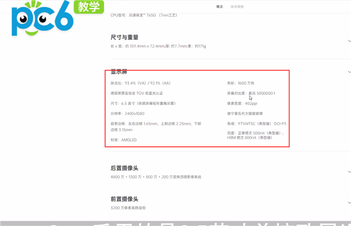Toggle the 显示屏 section chevron
The height and width of the screenshot is (226, 351).
[x=349, y=72]
